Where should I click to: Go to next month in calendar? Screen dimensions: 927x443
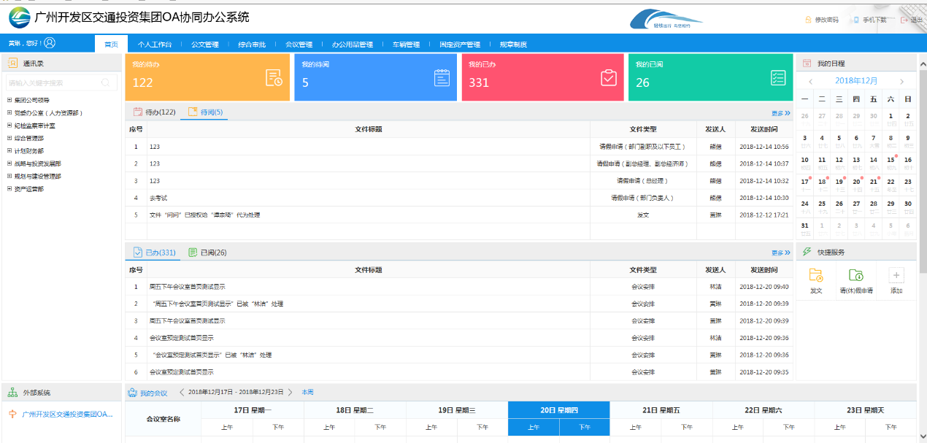pos(902,81)
